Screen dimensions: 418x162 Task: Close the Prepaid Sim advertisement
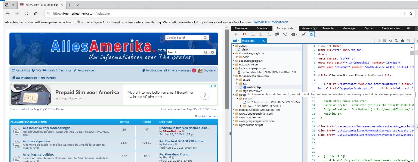[x=215, y=86]
